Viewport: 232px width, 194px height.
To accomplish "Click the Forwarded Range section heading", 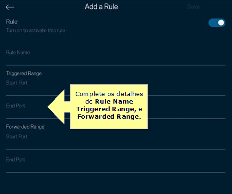I will [25, 127].
